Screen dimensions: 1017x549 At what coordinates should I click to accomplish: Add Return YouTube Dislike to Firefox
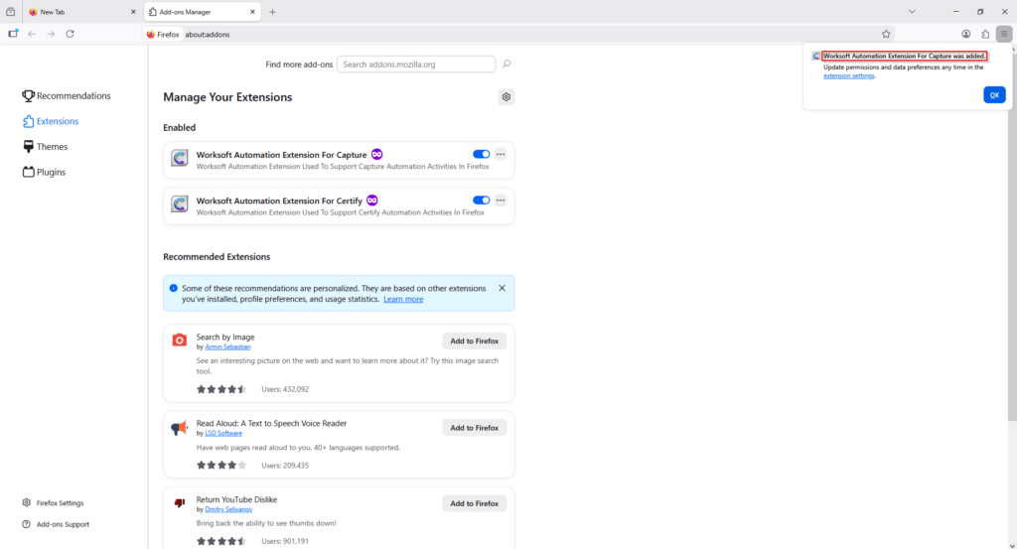[474, 503]
